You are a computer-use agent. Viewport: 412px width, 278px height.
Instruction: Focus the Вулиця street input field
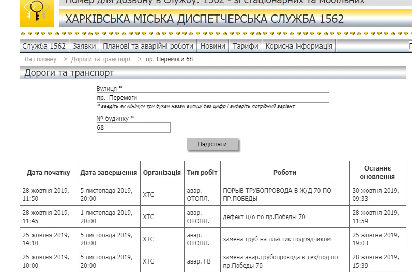213,98
